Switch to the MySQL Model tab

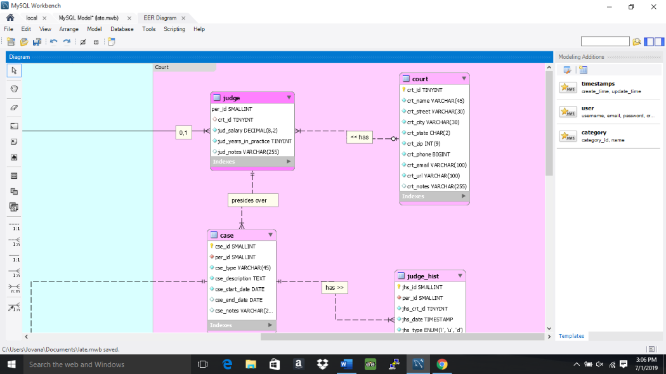click(x=88, y=18)
